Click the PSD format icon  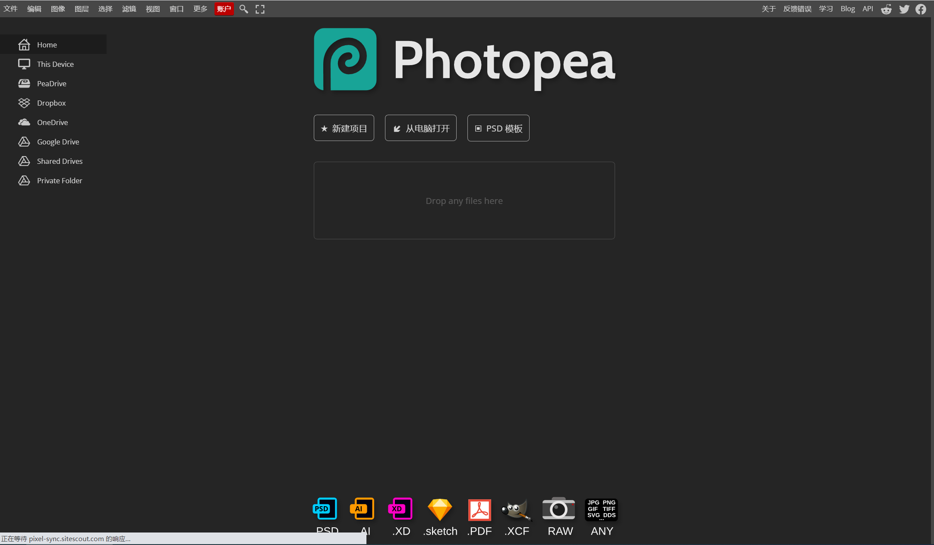tap(325, 509)
